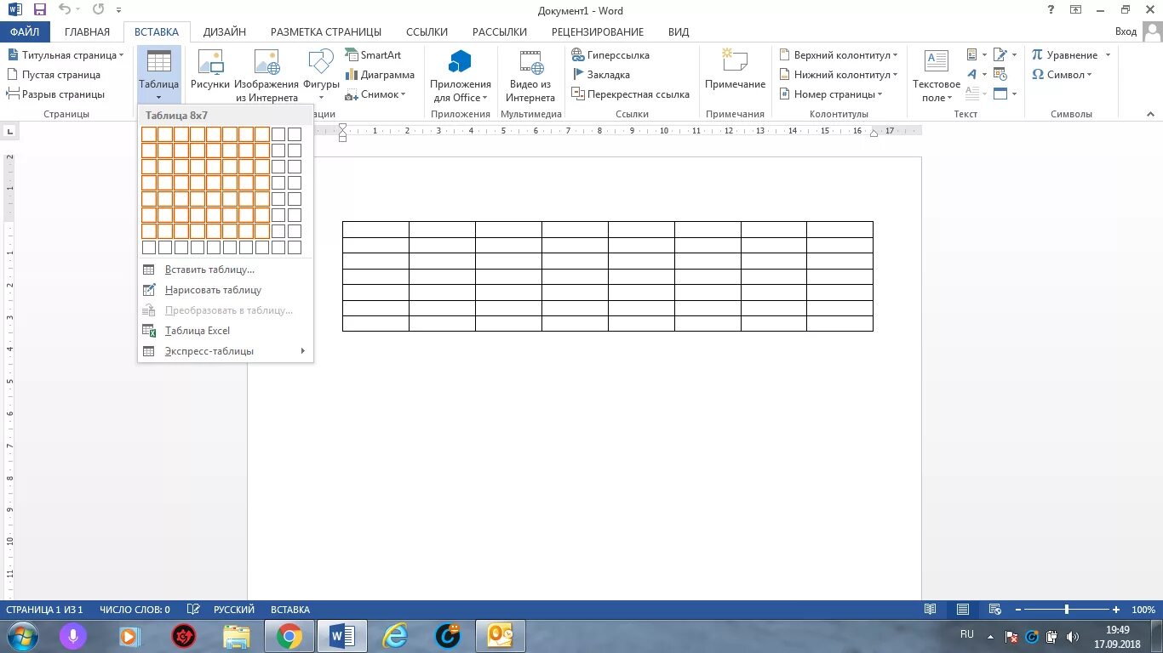Add a Закладка bookmark
Viewport: 1163px width, 653px height.
(600, 74)
